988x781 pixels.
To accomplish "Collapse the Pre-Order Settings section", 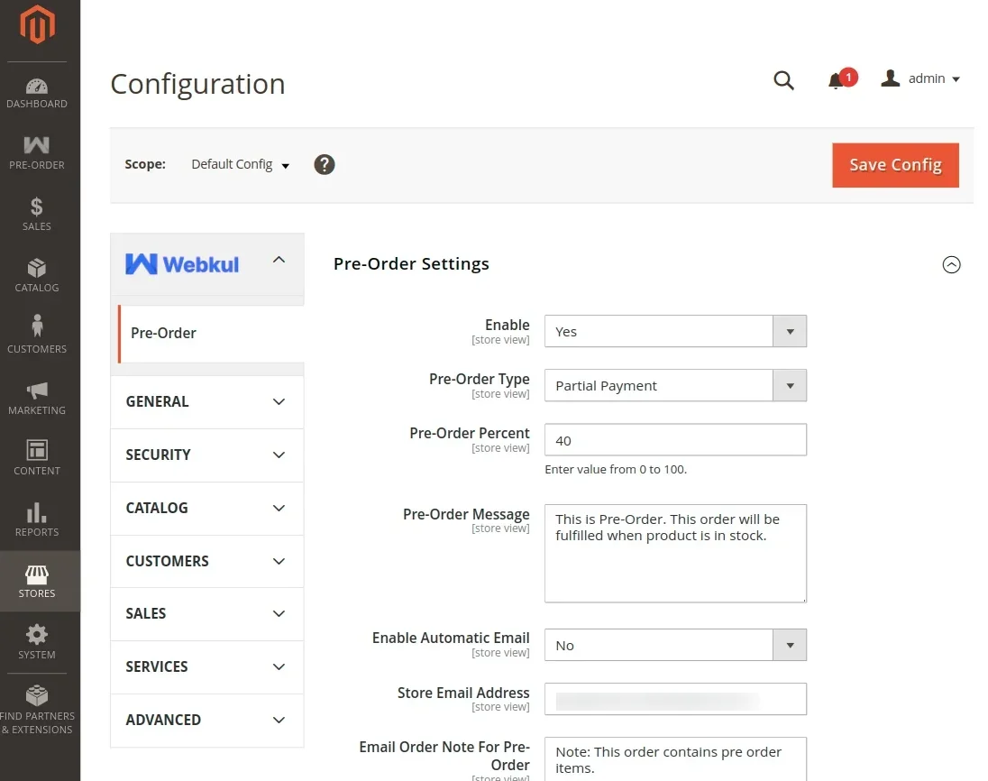I will click(951, 265).
